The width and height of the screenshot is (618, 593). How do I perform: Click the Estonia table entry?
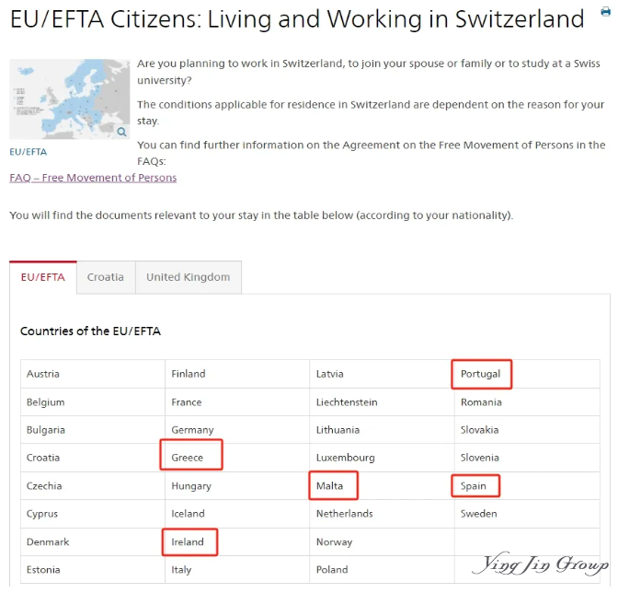(x=43, y=570)
